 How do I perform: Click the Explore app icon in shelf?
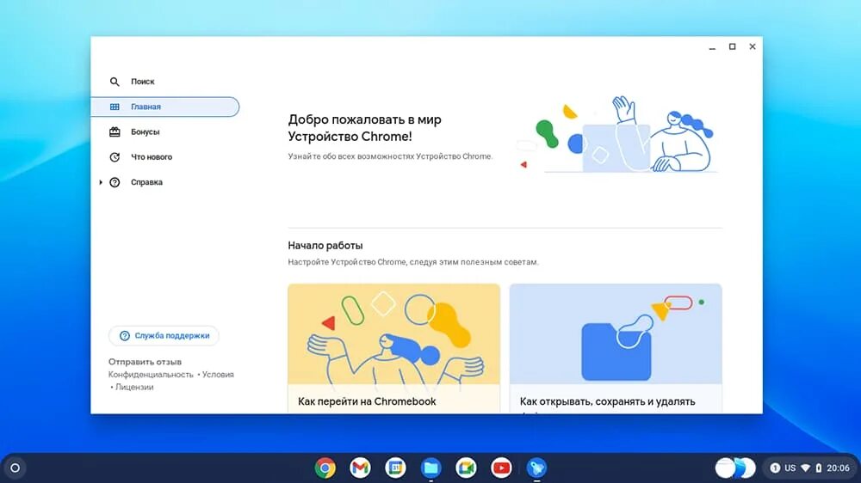pyautogui.click(x=536, y=468)
